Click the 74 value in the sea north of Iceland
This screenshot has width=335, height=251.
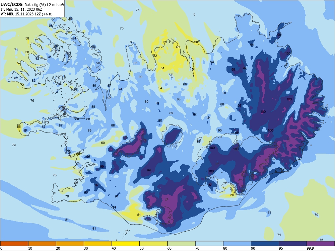click(x=138, y=10)
